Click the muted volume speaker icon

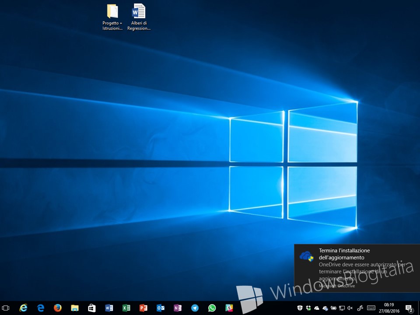tap(350, 308)
